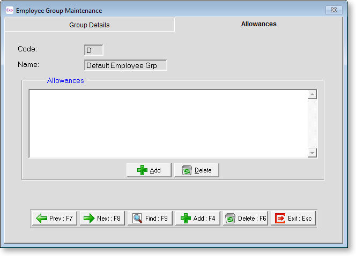This screenshot has height=256, width=356.
Task: Add a new allowance using the Allowances panel Add button
Action: 149,170
